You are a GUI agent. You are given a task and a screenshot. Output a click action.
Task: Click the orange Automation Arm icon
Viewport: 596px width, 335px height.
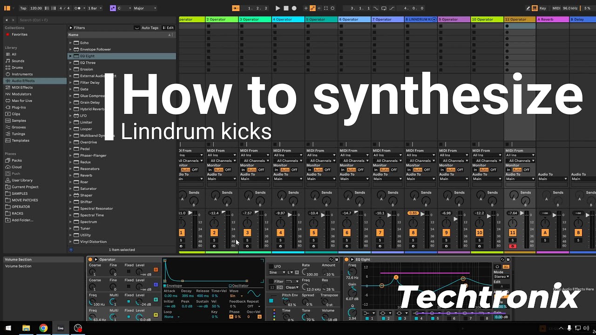click(x=312, y=8)
